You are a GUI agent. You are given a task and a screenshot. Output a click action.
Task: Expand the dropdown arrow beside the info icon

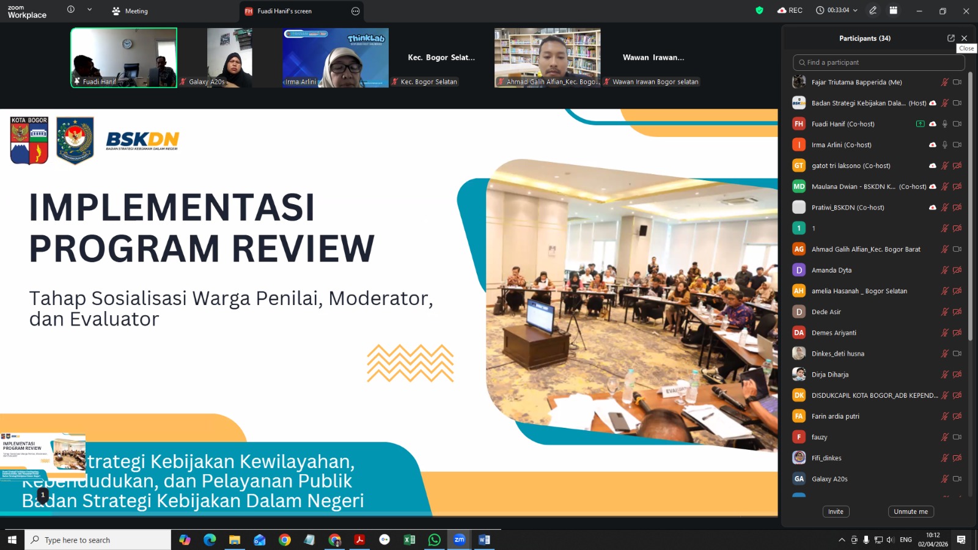pyautogui.click(x=89, y=10)
